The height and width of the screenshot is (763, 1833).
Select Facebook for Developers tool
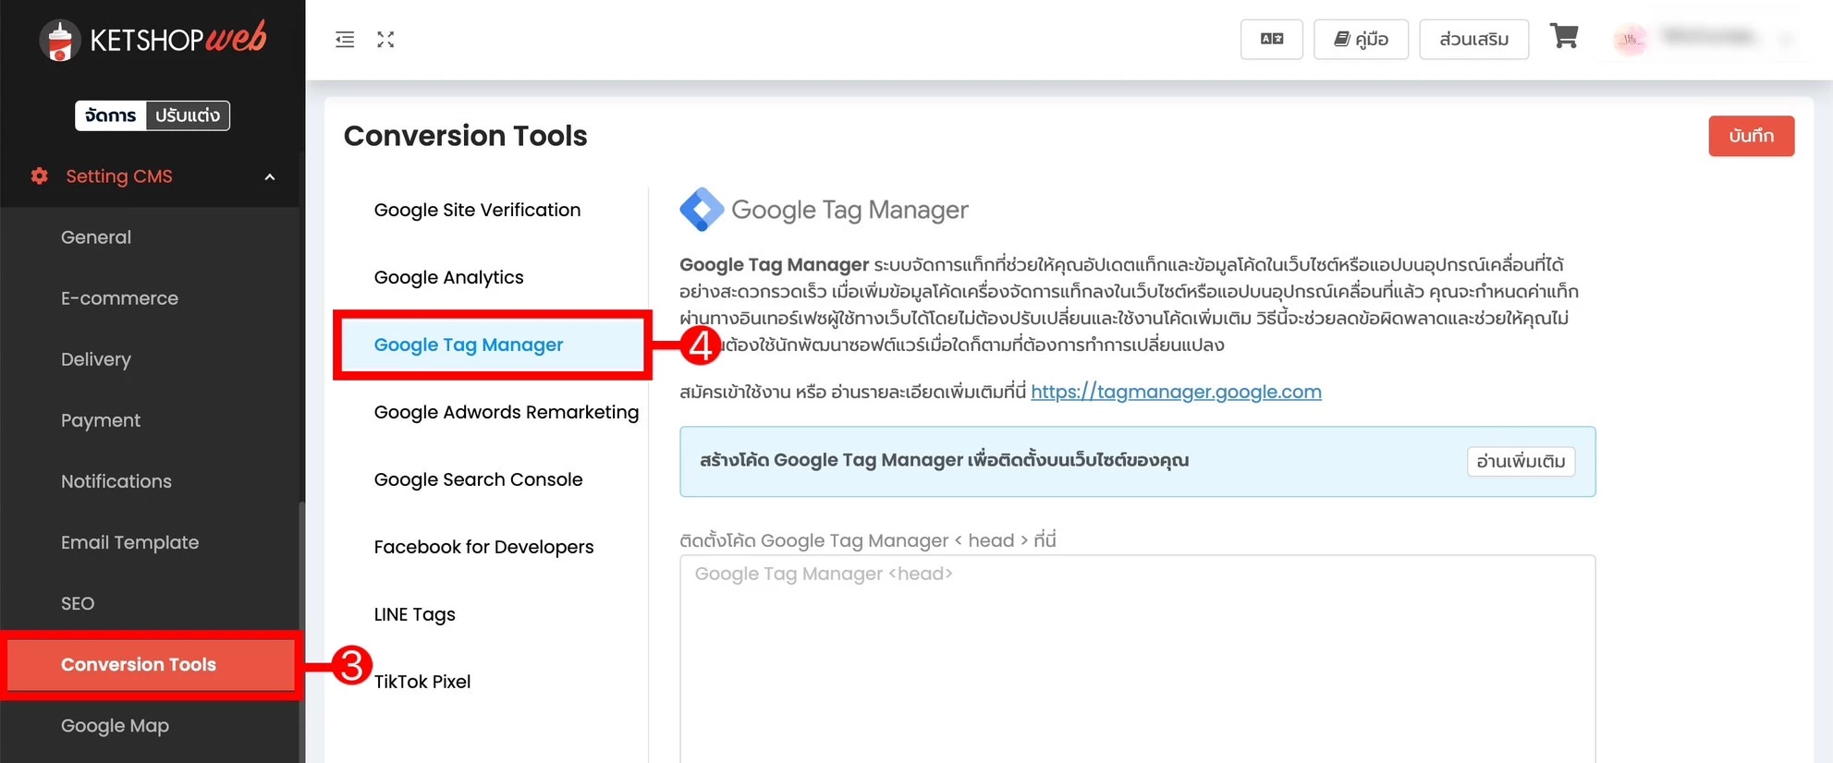point(483,547)
